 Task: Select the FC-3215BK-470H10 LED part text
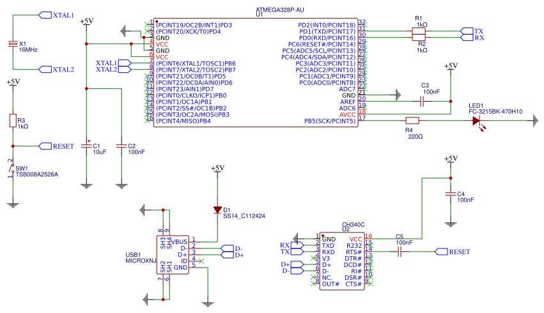click(495, 112)
